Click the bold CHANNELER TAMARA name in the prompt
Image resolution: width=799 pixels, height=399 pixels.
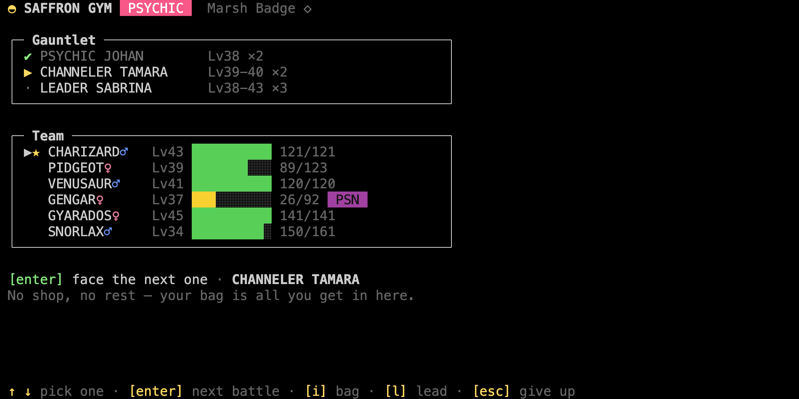click(296, 280)
